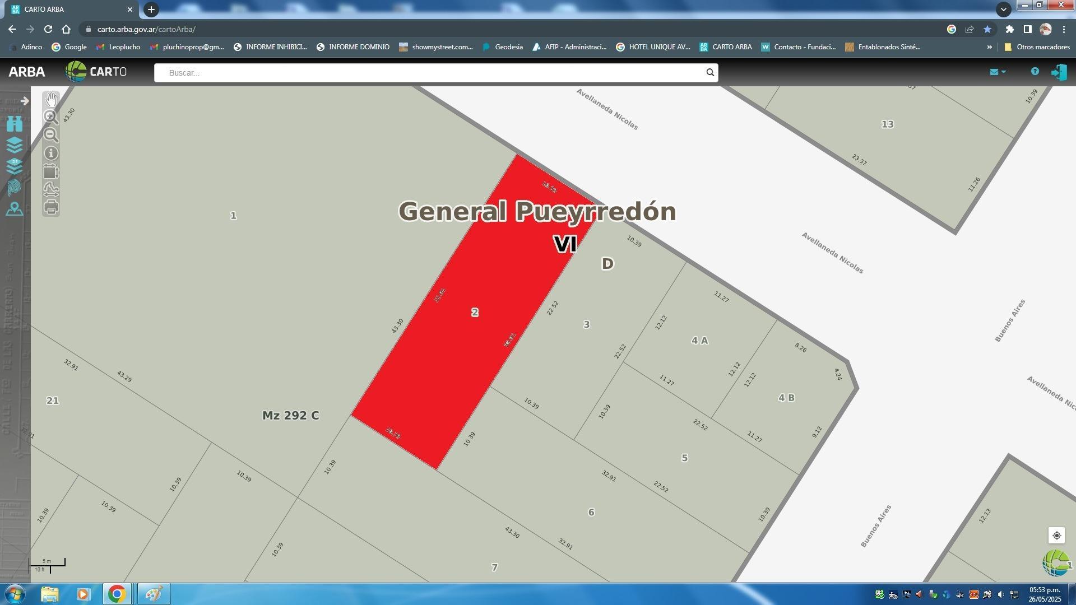Open the map location pin panel
1076x605 pixels.
[x=15, y=209]
